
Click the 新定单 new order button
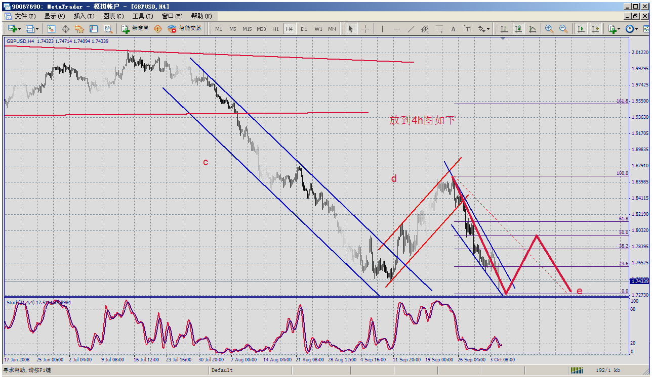tap(135, 29)
